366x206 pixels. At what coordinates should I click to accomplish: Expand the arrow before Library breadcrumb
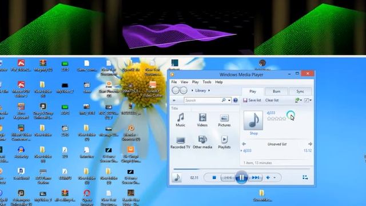click(192, 90)
